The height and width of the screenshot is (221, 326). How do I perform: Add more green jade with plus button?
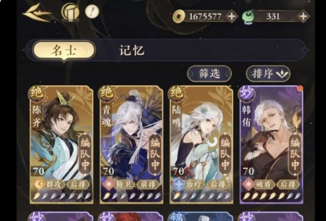pos(303,16)
